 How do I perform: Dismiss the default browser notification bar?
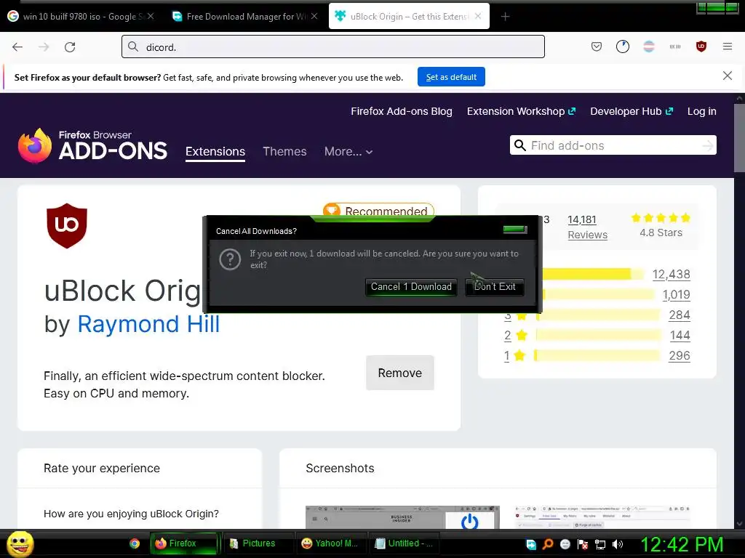point(727,76)
